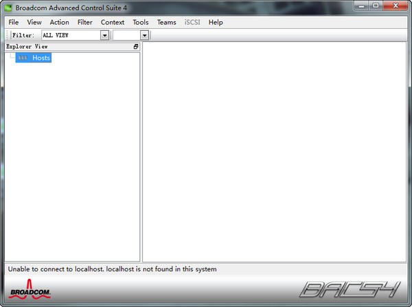Click the BACS4 logo at bottom right
412x307 pixels.
(x=350, y=289)
